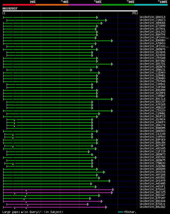Click the magenta arrowhead of the B8LDQ2 alignment
The image size is (170, 214).
click(106, 207)
